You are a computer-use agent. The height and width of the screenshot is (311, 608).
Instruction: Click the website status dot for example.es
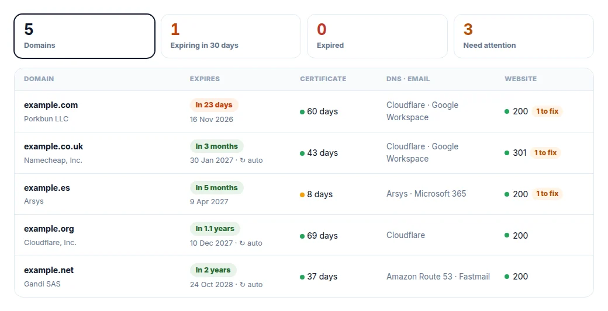coord(507,194)
